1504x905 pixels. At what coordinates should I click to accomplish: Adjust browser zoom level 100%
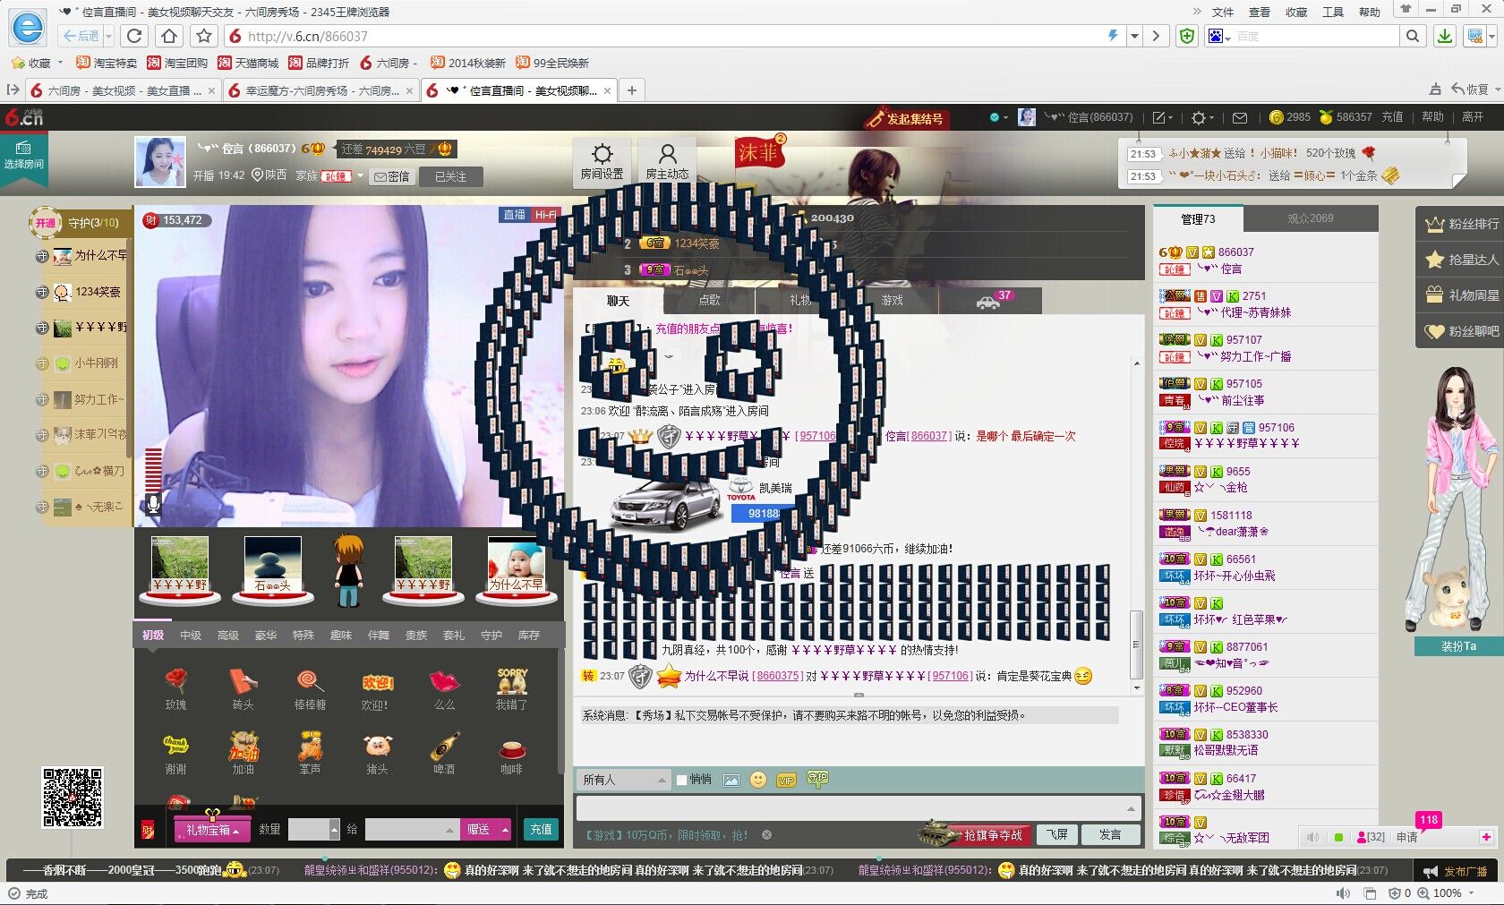pyautogui.click(x=1448, y=893)
